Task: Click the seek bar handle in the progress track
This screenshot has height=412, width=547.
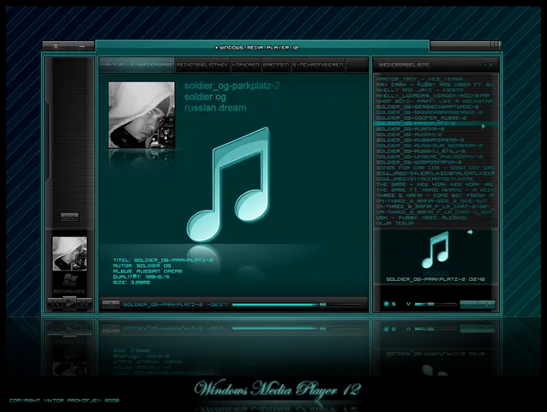Action: (323, 305)
